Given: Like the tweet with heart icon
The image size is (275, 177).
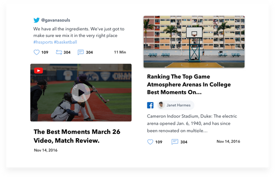Looking at the screenshot, I should pos(37,52).
